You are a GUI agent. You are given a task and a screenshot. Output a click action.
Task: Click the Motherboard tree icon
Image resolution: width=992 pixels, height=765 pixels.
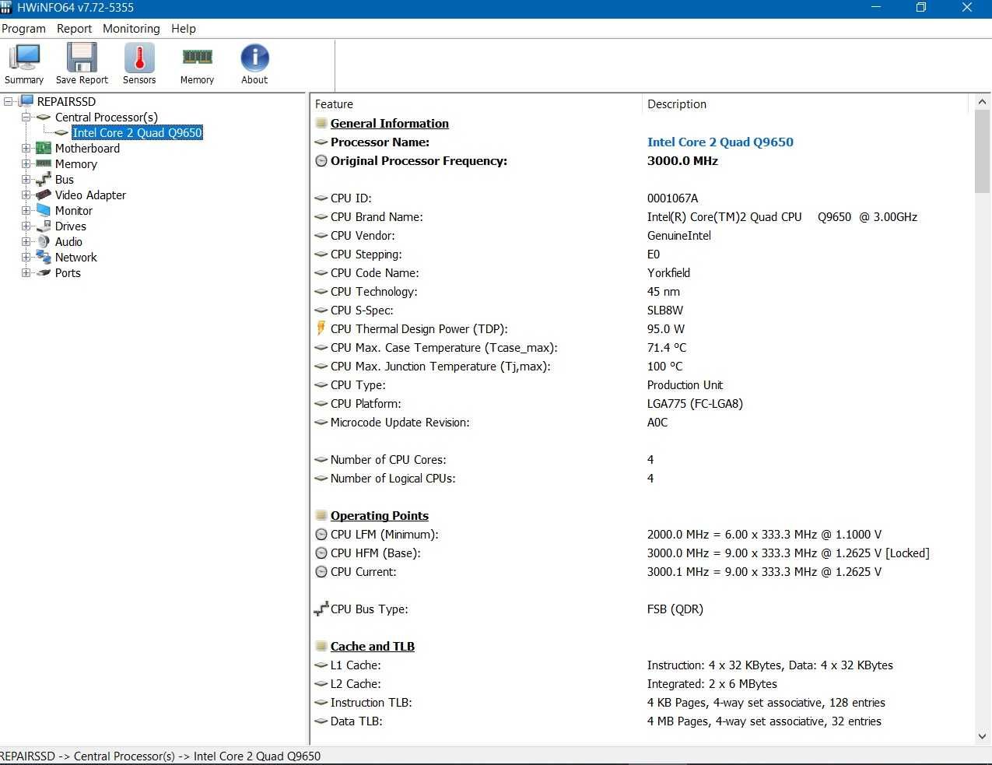coord(44,148)
